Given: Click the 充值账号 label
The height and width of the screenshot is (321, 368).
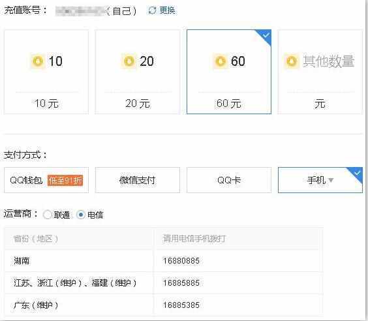Looking at the screenshot, I should [x=25, y=10].
